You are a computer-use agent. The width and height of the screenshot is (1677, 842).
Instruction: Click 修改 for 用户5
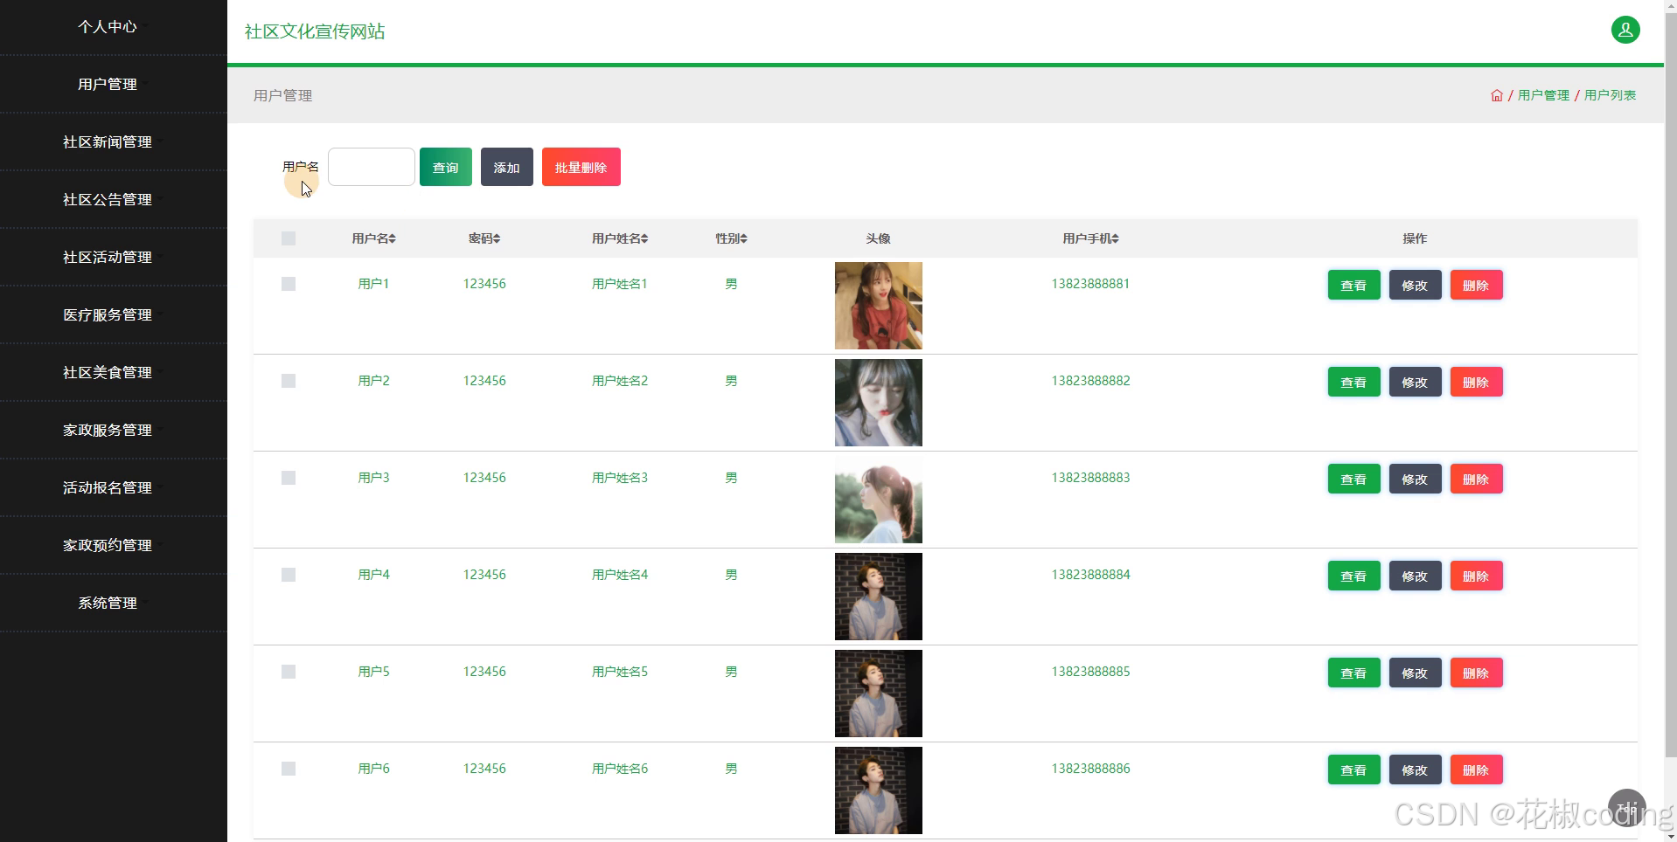point(1415,673)
